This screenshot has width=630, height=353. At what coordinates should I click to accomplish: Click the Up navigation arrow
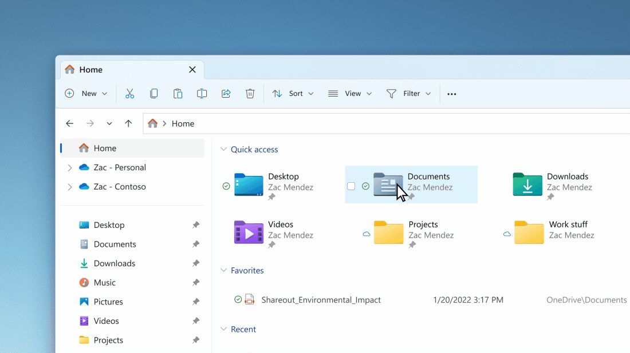coord(128,123)
